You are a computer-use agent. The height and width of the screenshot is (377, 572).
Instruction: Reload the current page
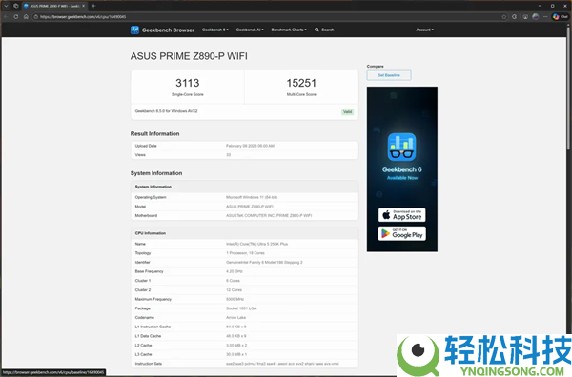[x=15, y=17]
